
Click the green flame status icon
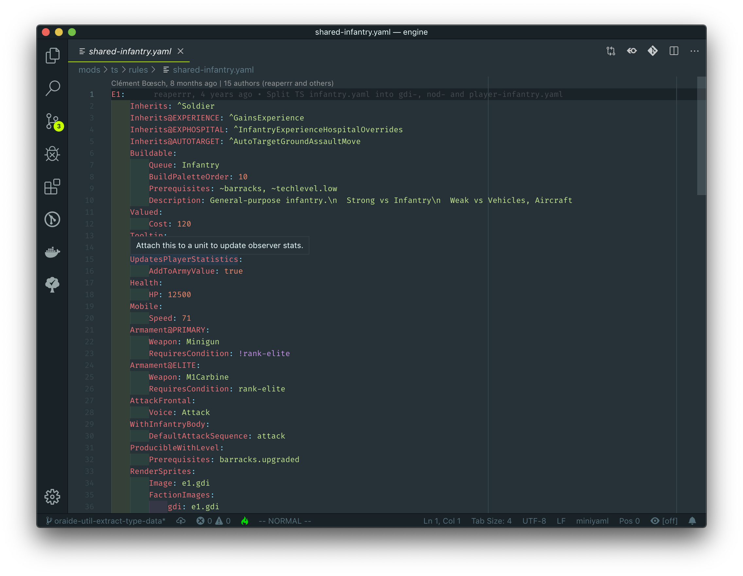pyautogui.click(x=245, y=521)
